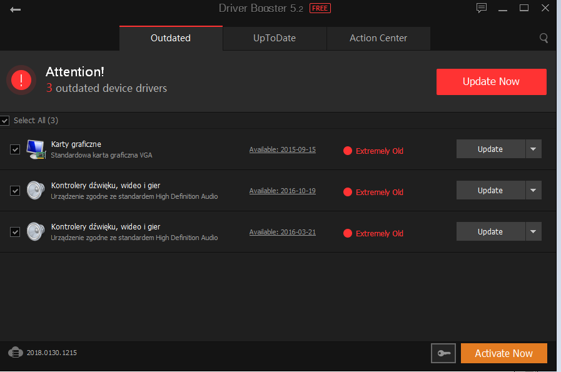Close the Driver Booster window

tap(545, 8)
